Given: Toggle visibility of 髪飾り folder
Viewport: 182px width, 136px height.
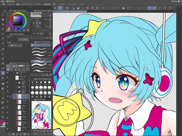Looking at the screenshot, I should pyautogui.click(x=7, y=91).
